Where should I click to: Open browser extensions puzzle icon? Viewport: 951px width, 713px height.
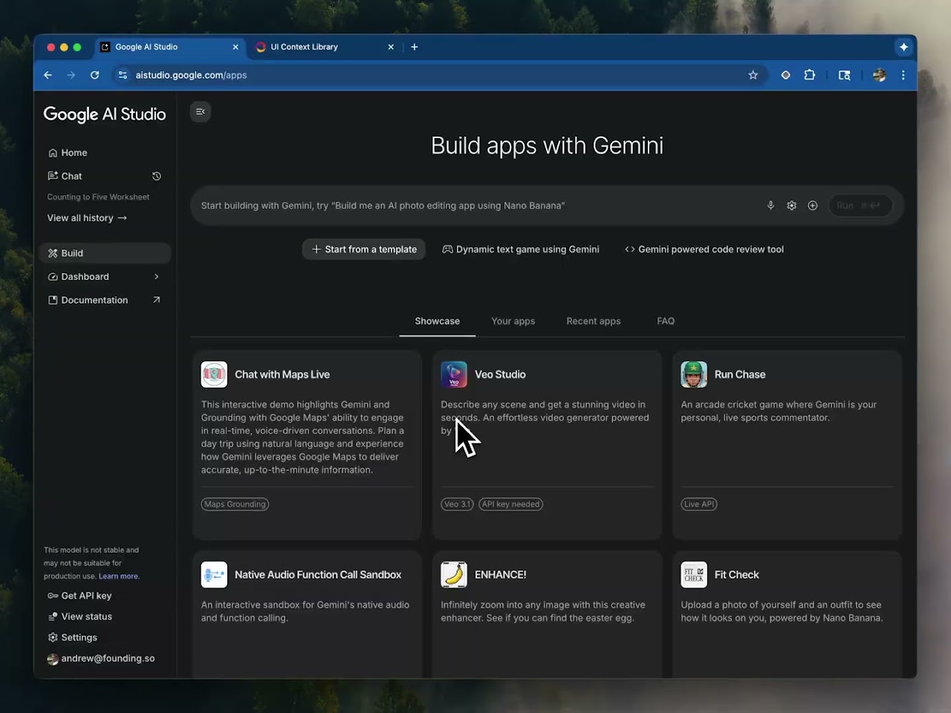click(810, 75)
